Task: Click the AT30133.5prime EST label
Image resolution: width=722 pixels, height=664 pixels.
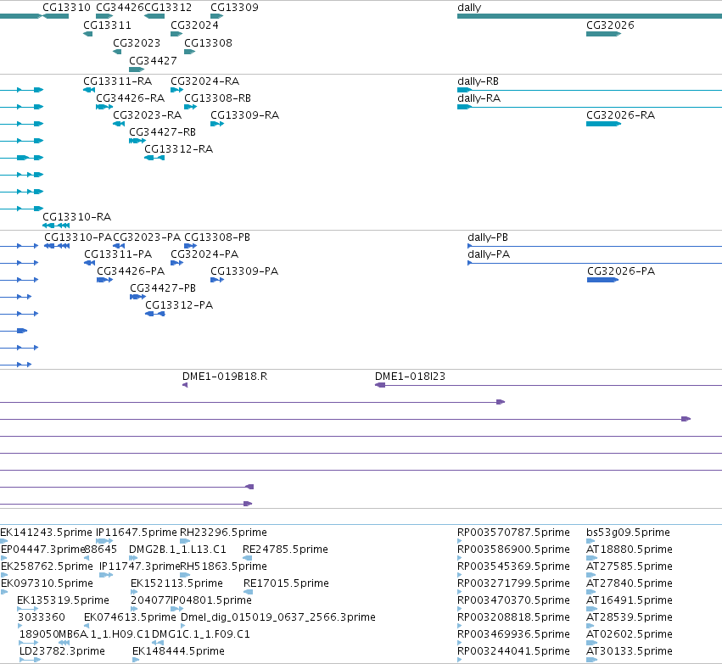Action: (630, 651)
